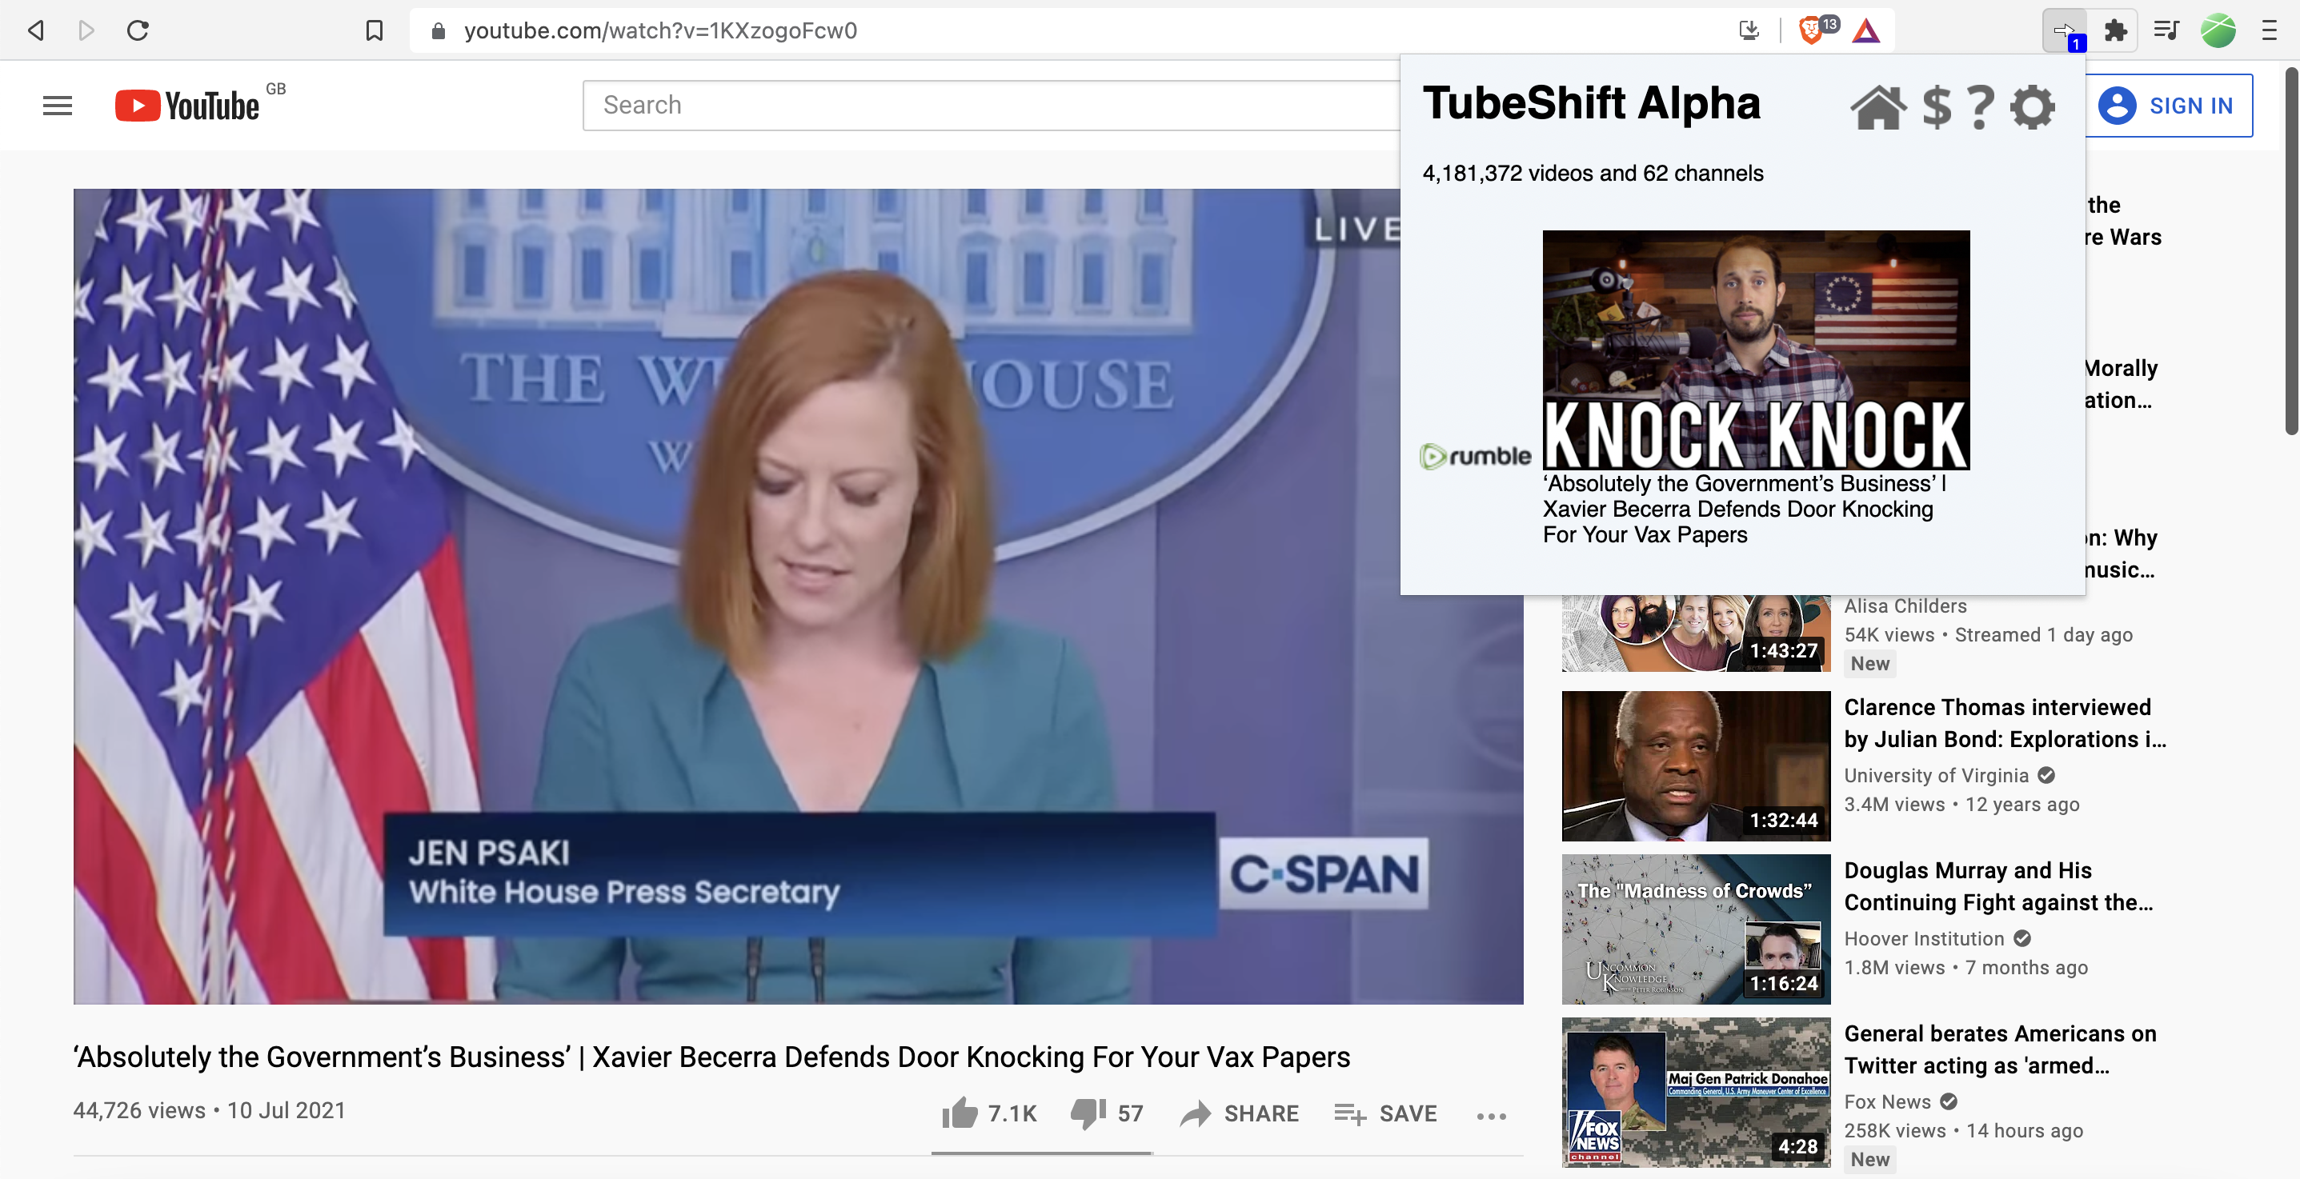2300x1179 pixels.
Task: Open the media playlist control icon
Action: 2167,31
